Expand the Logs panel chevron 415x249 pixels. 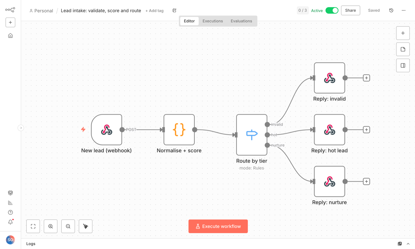tap(408, 244)
